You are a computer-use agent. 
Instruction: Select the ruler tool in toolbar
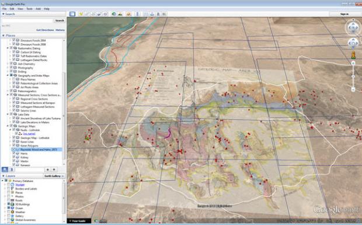138,14
